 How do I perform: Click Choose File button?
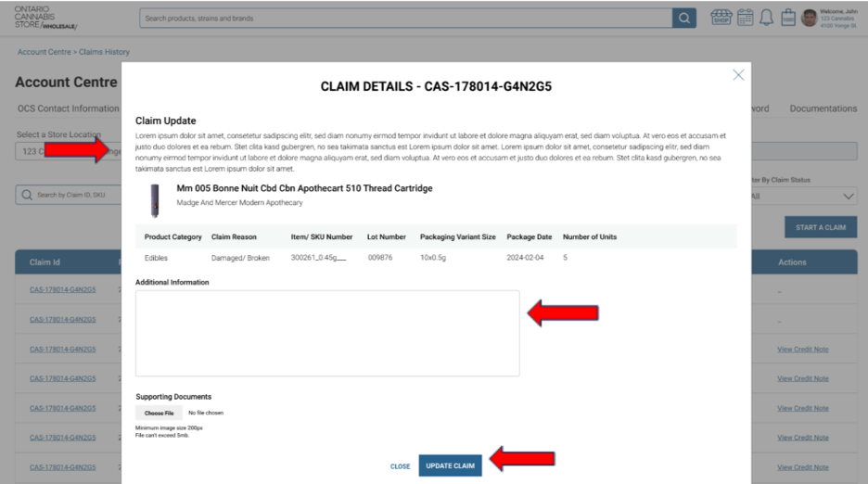pyautogui.click(x=159, y=414)
